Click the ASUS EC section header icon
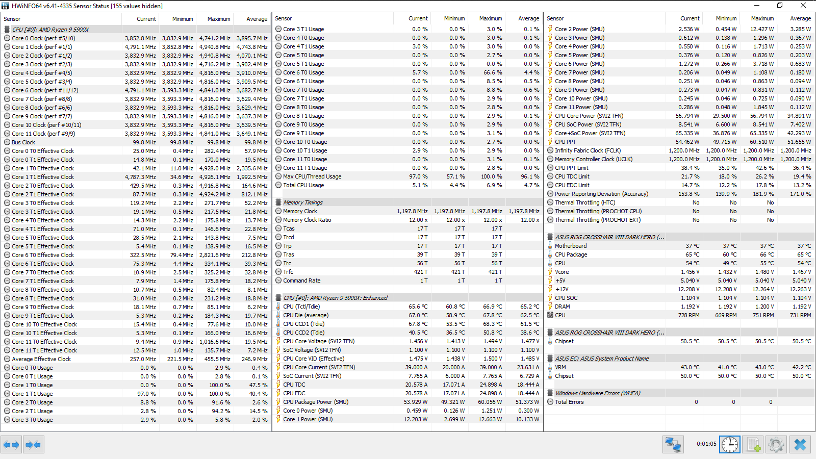 [550, 359]
